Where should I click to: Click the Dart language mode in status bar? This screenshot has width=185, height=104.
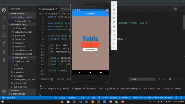(x=93, y=98)
